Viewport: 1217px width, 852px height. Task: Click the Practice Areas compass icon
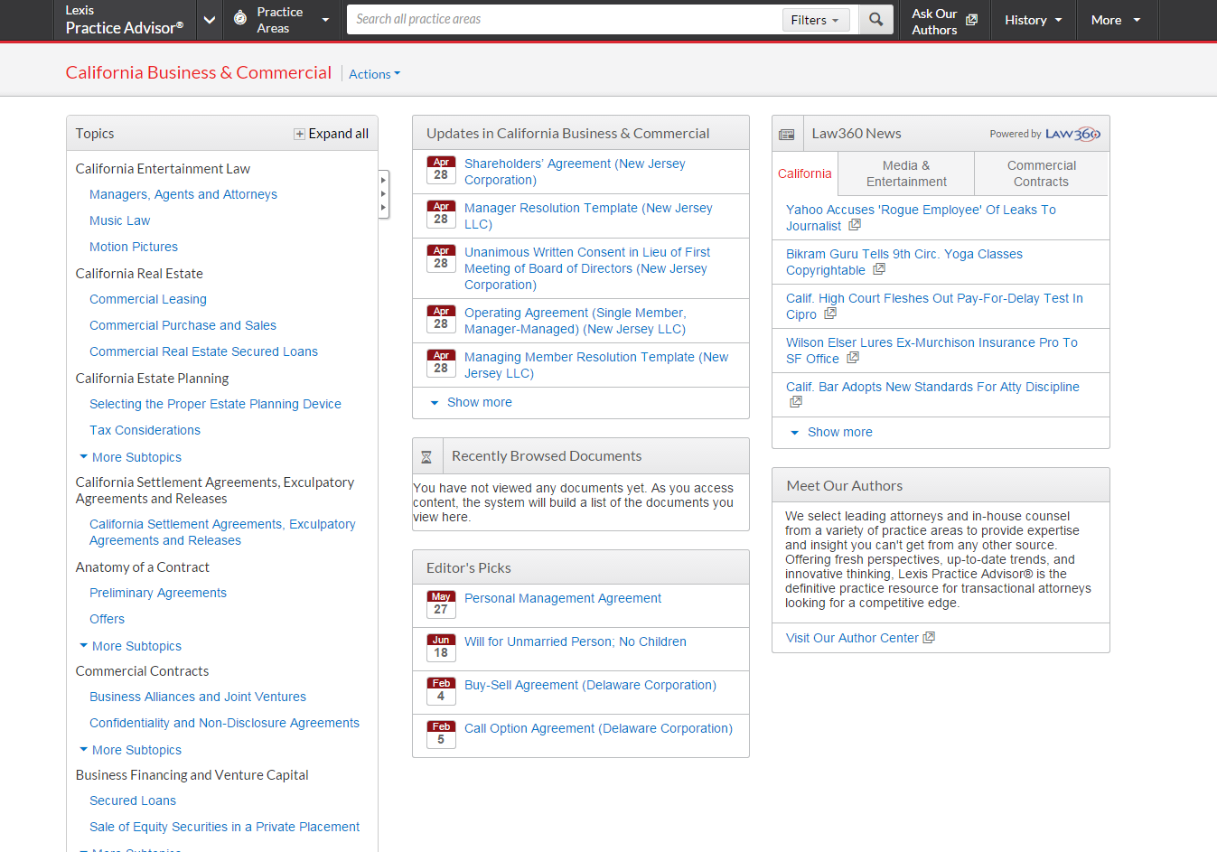pyautogui.click(x=240, y=17)
